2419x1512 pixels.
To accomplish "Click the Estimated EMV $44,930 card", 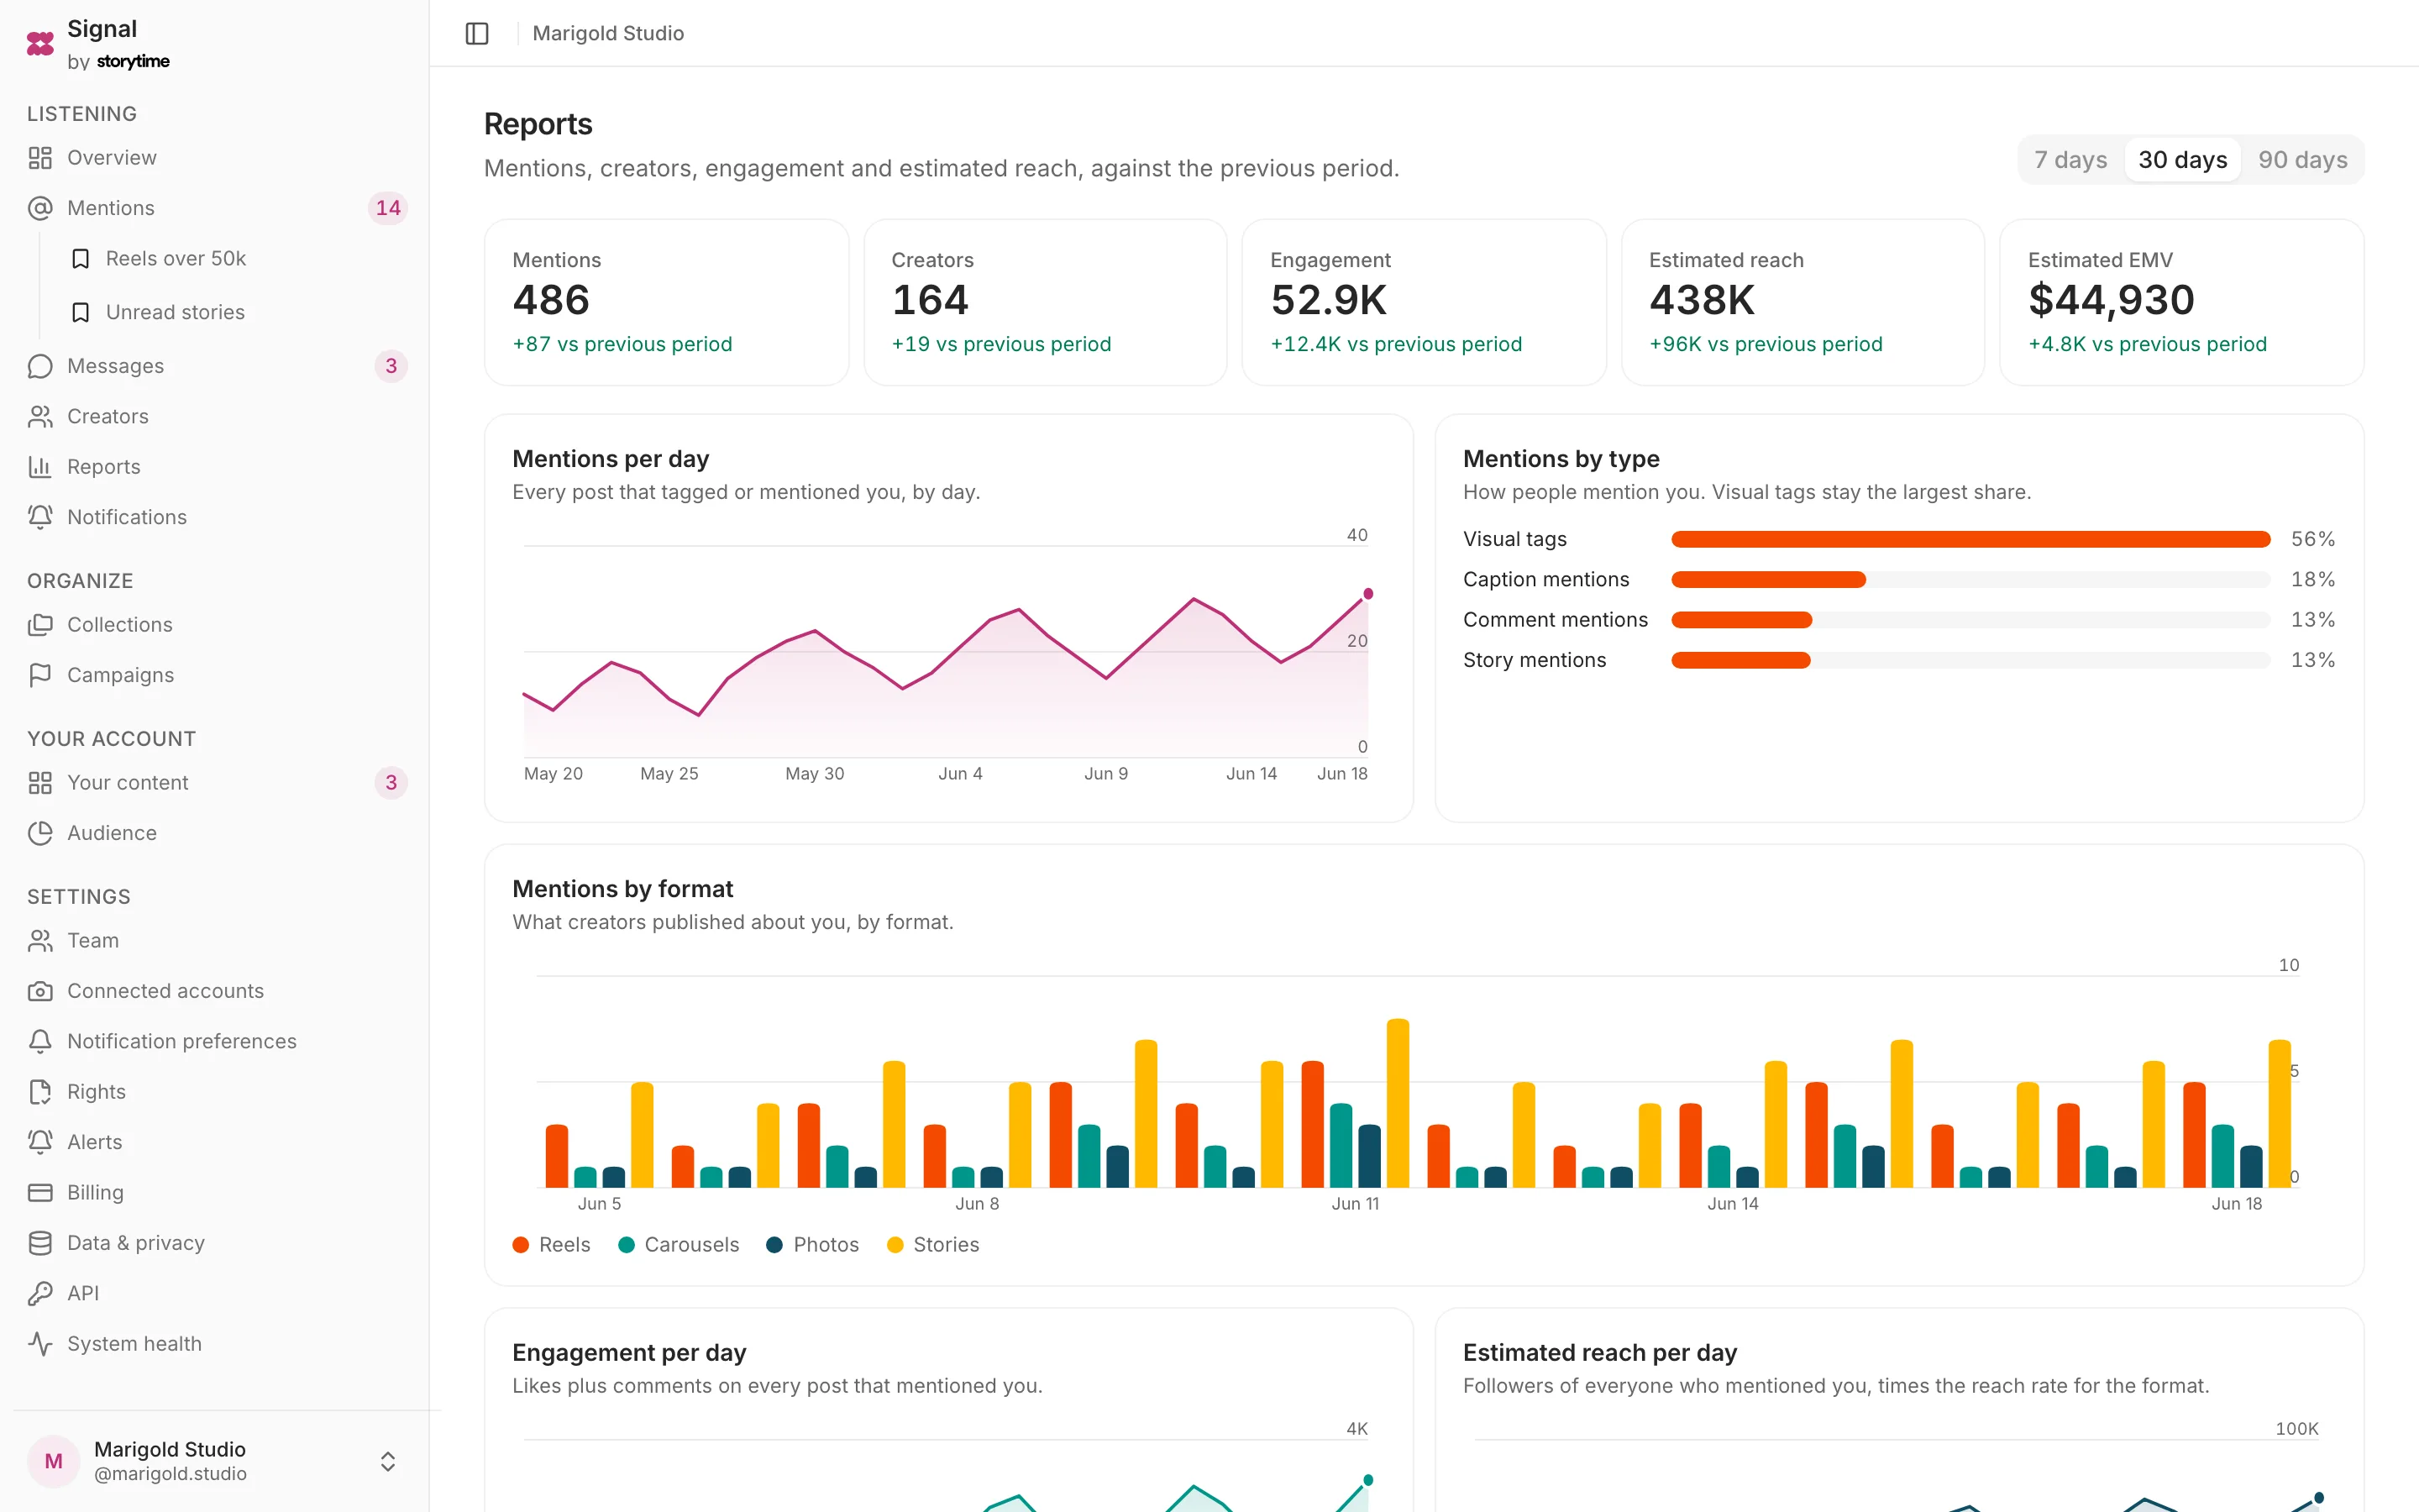I will [2182, 303].
